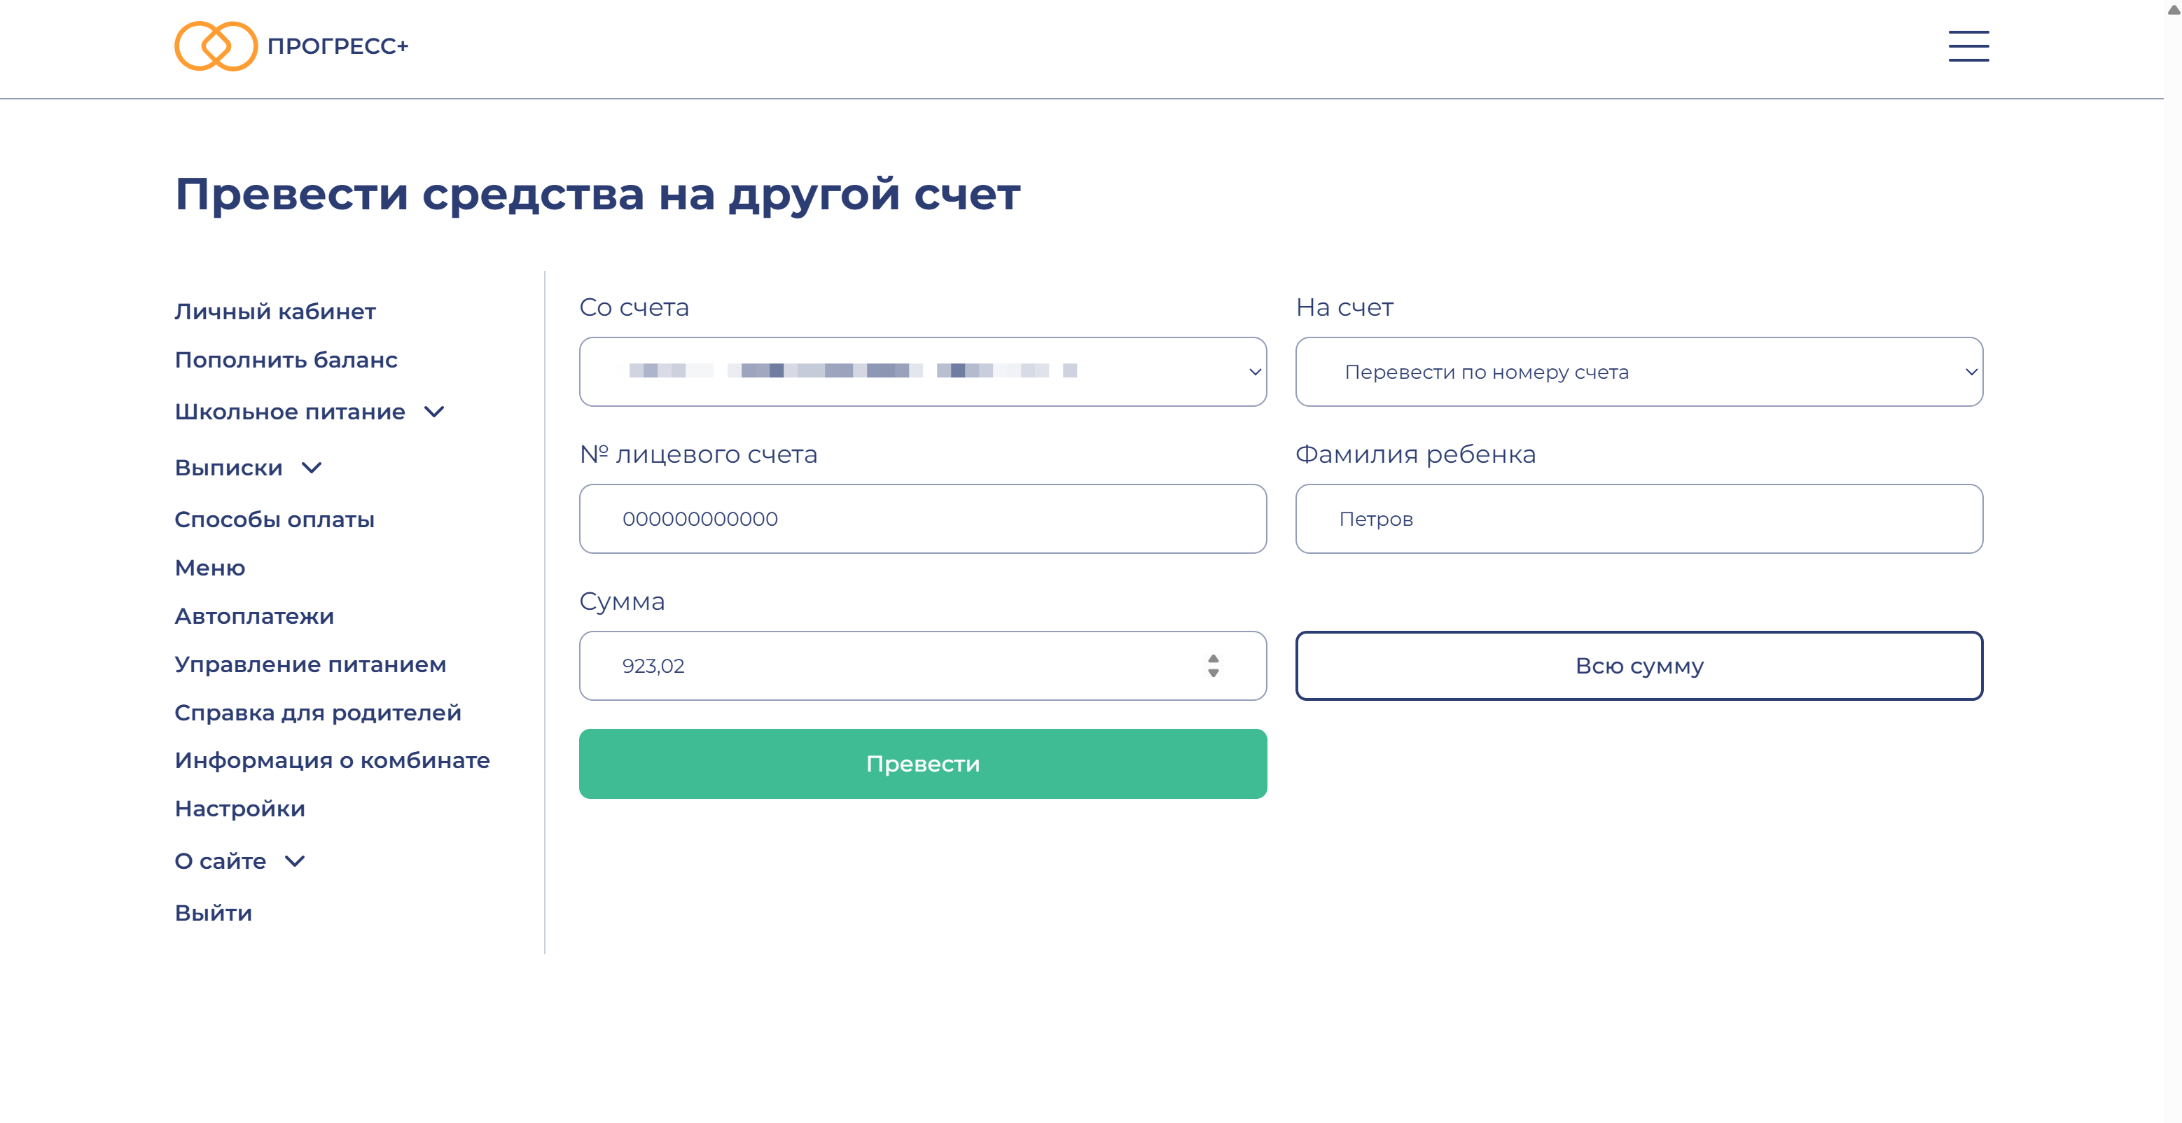This screenshot has width=2182, height=1123.
Task: Increase the Сумма value with the up arrow
Action: [x=1213, y=658]
